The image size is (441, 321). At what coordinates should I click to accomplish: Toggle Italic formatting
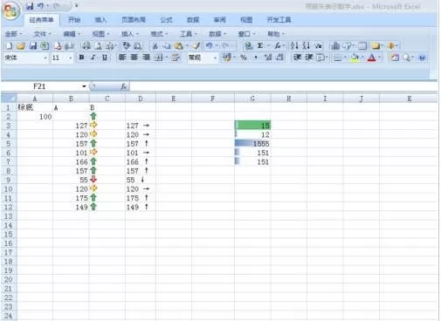point(93,58)
